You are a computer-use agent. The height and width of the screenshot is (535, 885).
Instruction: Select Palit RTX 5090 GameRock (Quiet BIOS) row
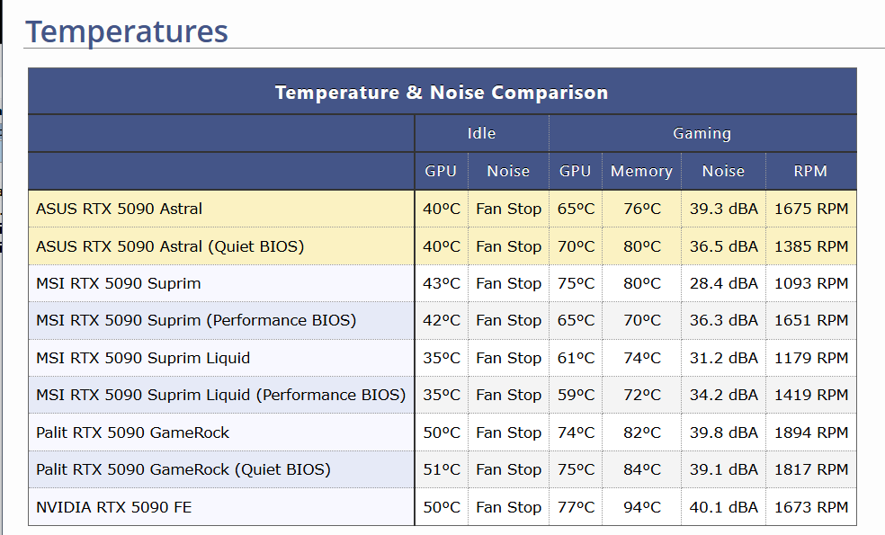pos(183,469)
